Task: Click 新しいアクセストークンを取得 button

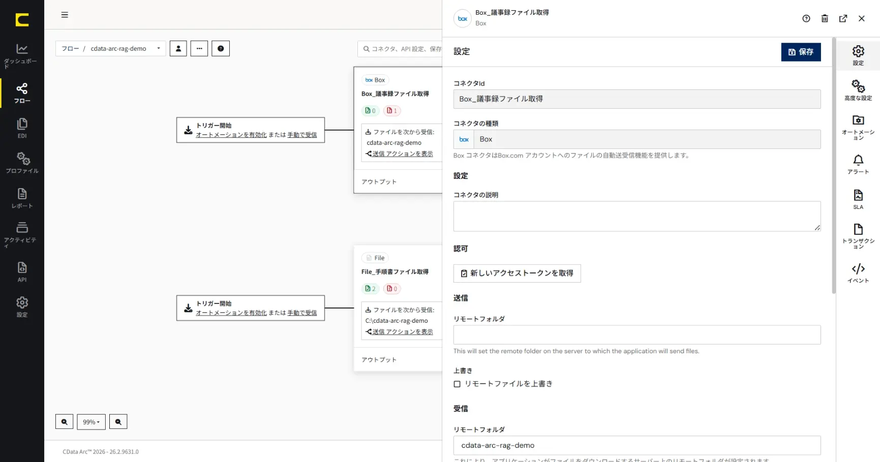Action: 517,273
